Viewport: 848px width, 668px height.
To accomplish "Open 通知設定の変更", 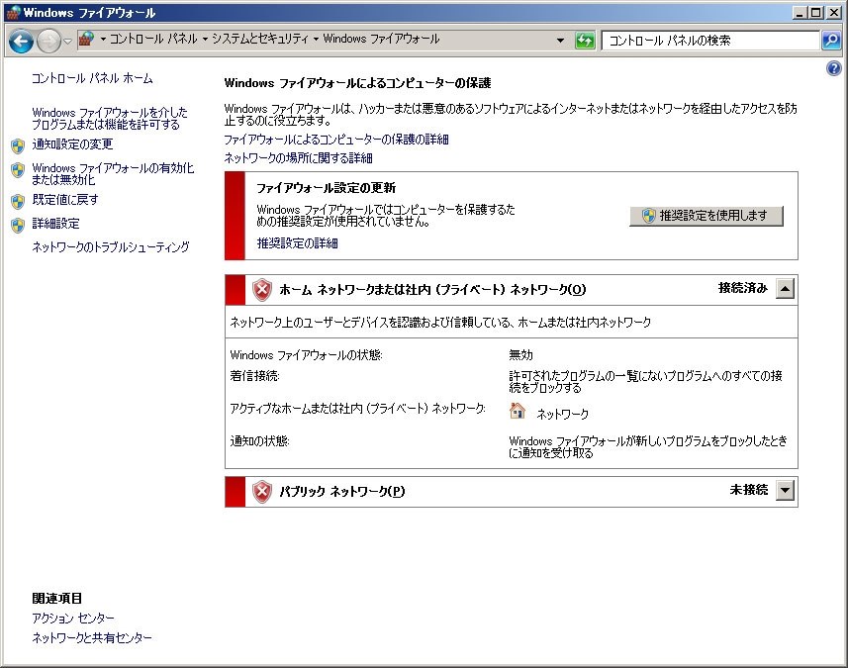I will (72, 144).
